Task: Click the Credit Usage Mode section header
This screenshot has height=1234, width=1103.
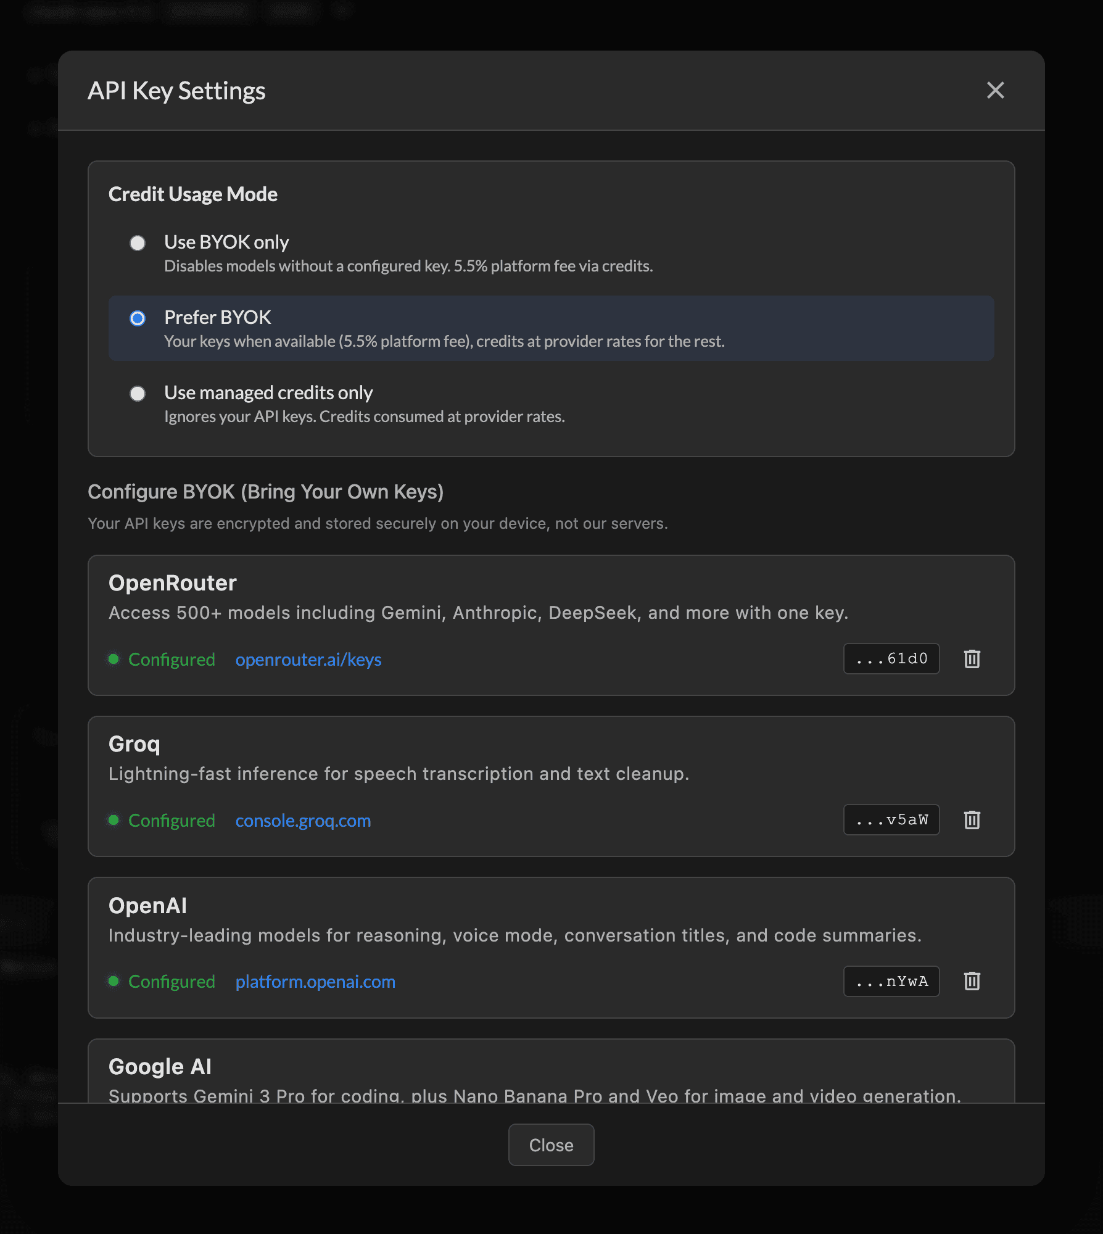Action: pyautogui.click(x=193, y=194)
